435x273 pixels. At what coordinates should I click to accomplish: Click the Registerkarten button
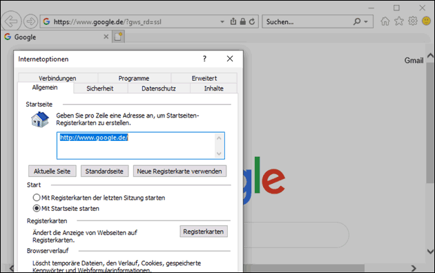204,232
